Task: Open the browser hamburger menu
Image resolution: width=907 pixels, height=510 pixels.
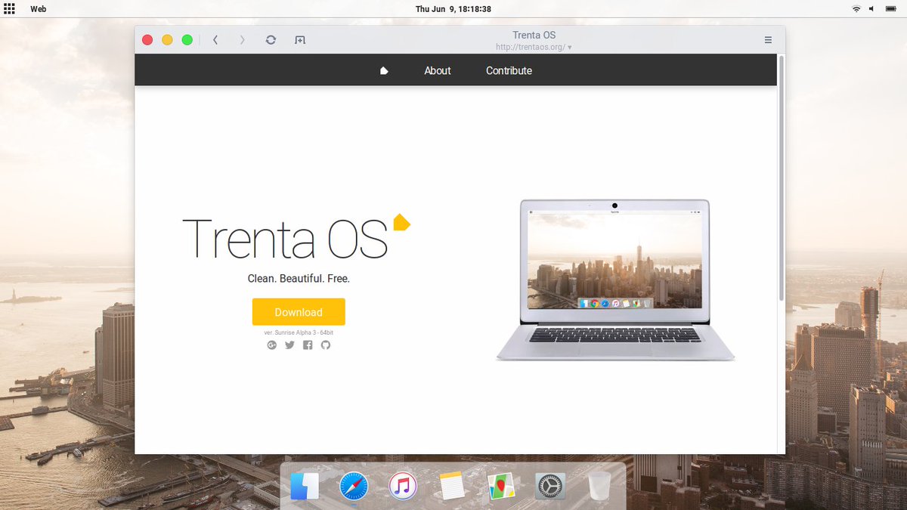Action: point(768,40)
